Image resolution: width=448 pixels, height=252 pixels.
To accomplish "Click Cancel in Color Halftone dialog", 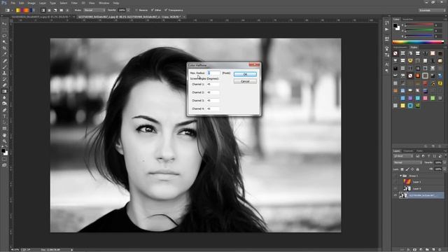I will (x=245, y=81).
